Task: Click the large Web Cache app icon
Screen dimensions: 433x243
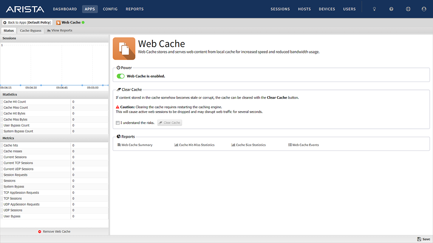Action: coord(124,49)
